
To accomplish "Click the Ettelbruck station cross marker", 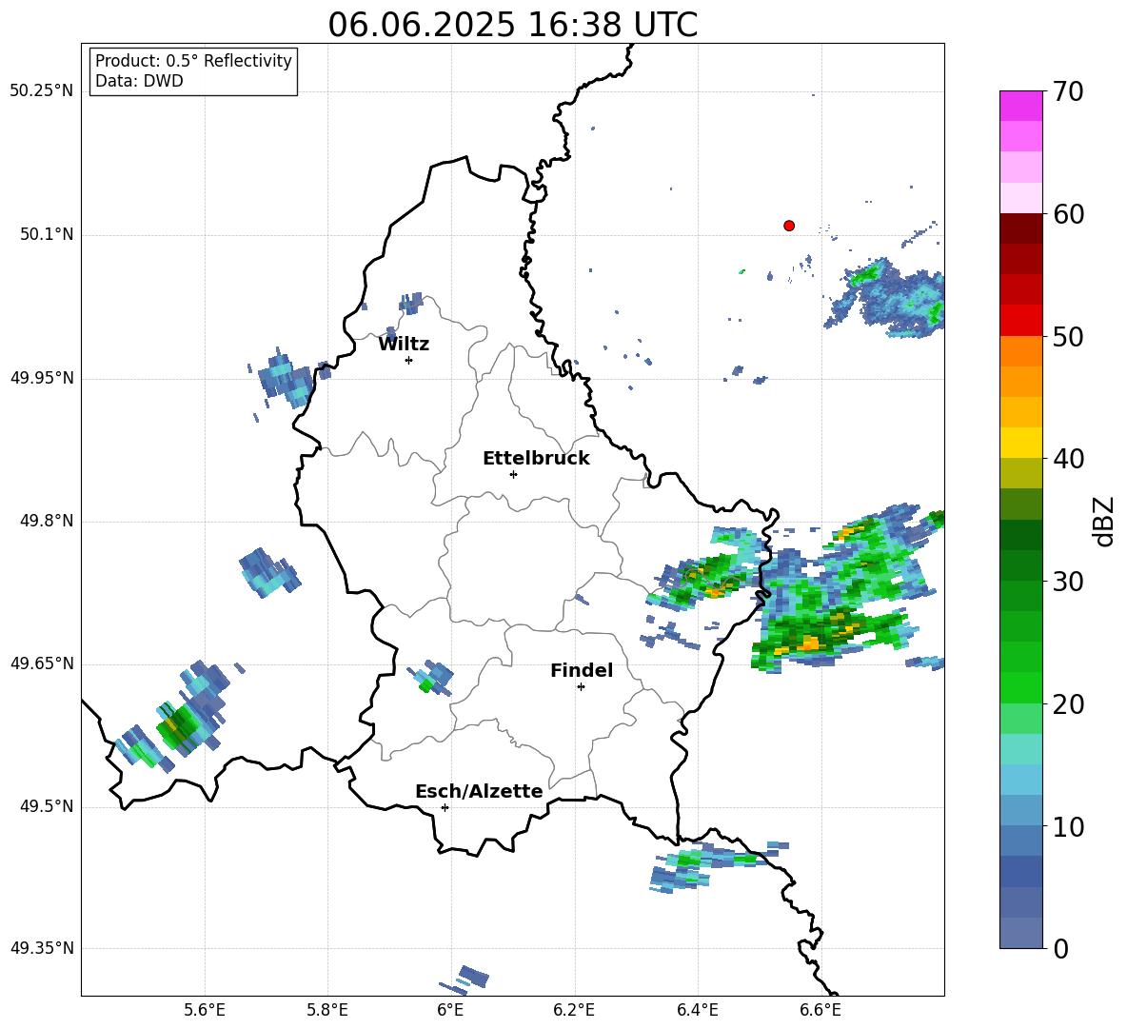I will click(x=513, y=474).
